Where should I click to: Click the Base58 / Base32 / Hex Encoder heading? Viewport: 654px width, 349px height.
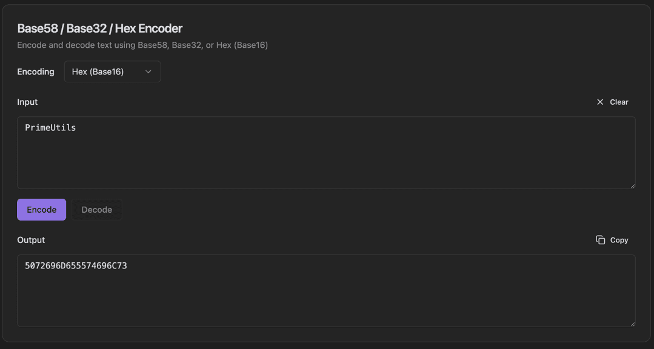pos(100,28)
